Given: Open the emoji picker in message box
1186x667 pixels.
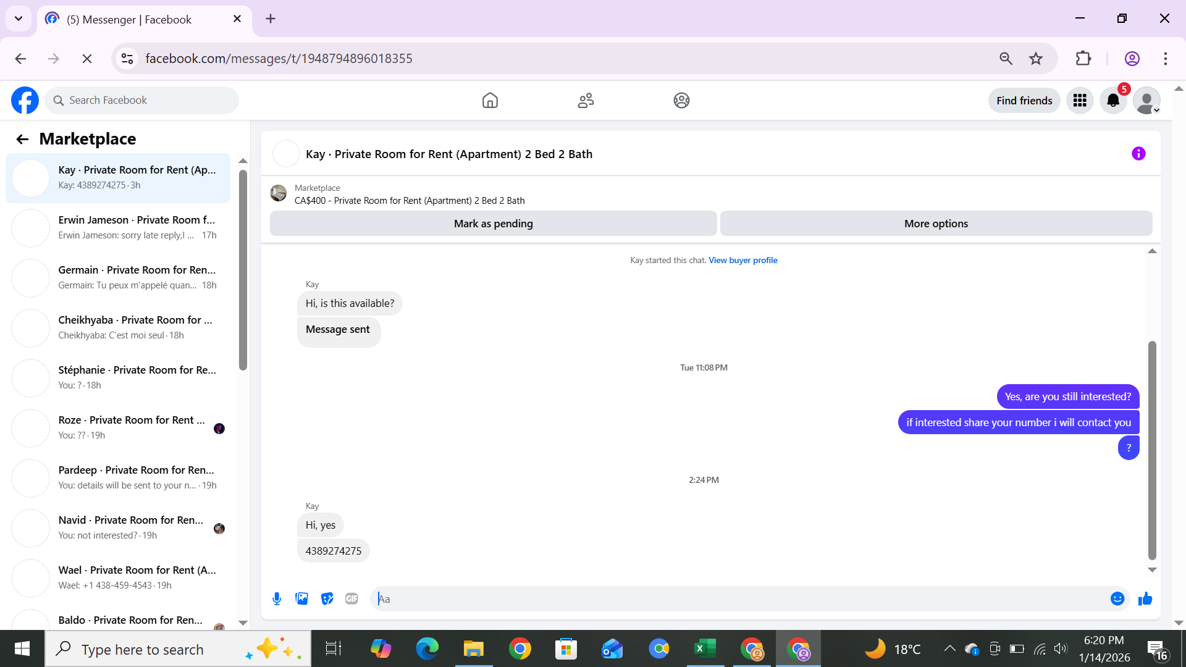Looking at the screenshot, I should coord(1117,598).
